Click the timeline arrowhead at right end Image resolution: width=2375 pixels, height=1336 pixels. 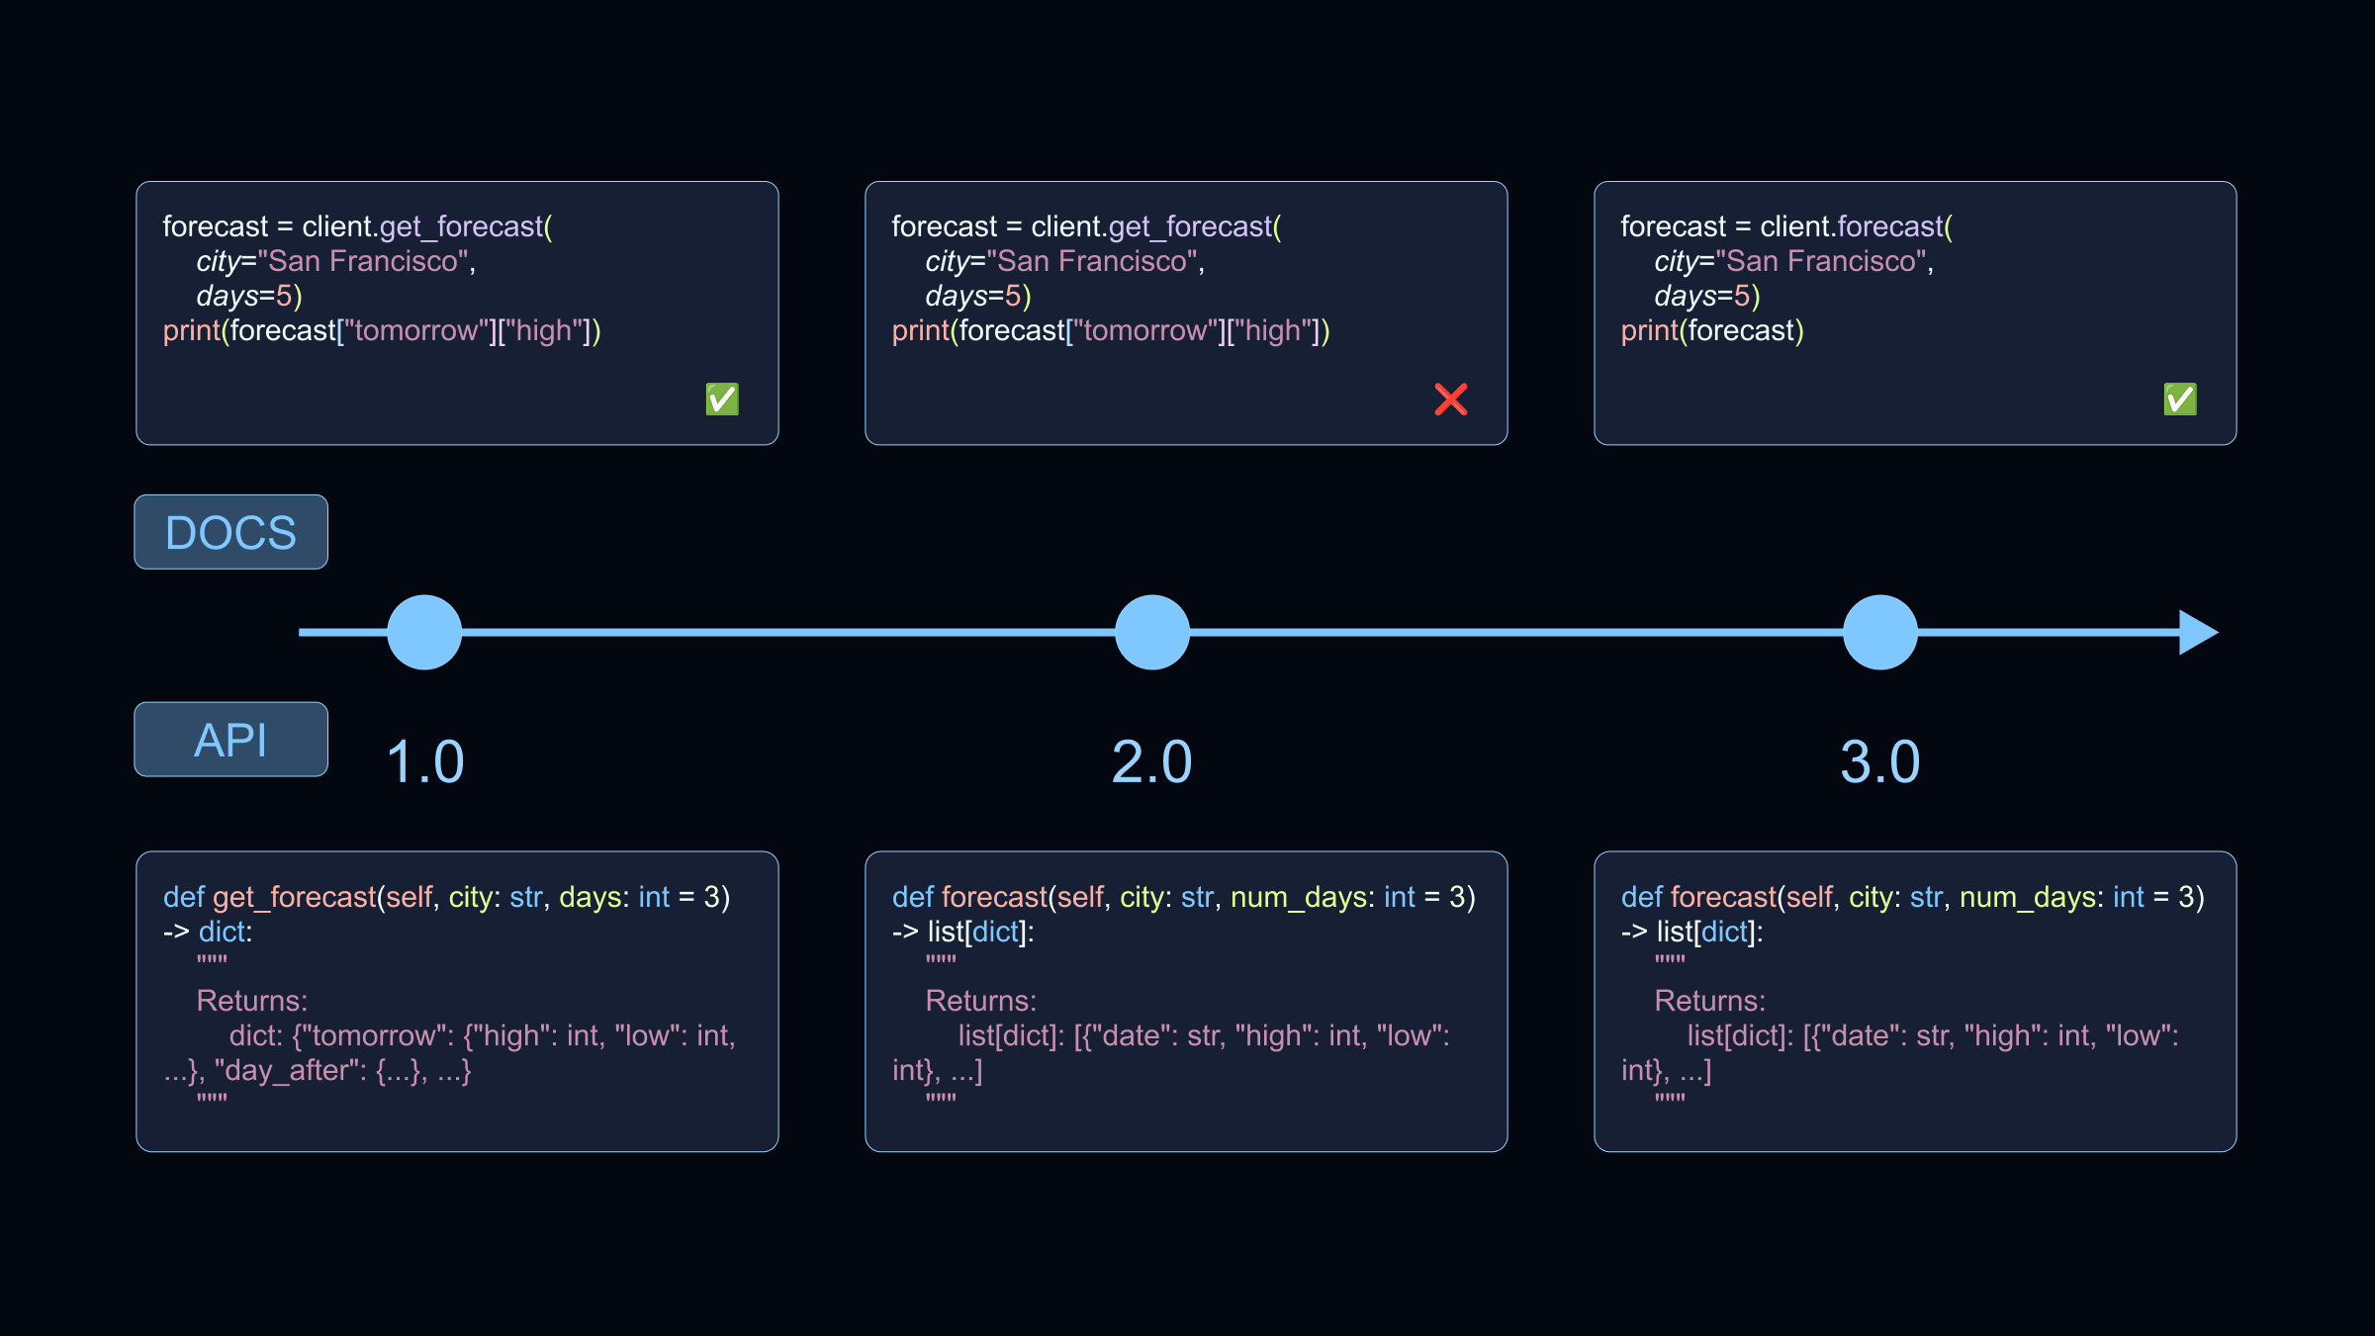(2198, 633)
